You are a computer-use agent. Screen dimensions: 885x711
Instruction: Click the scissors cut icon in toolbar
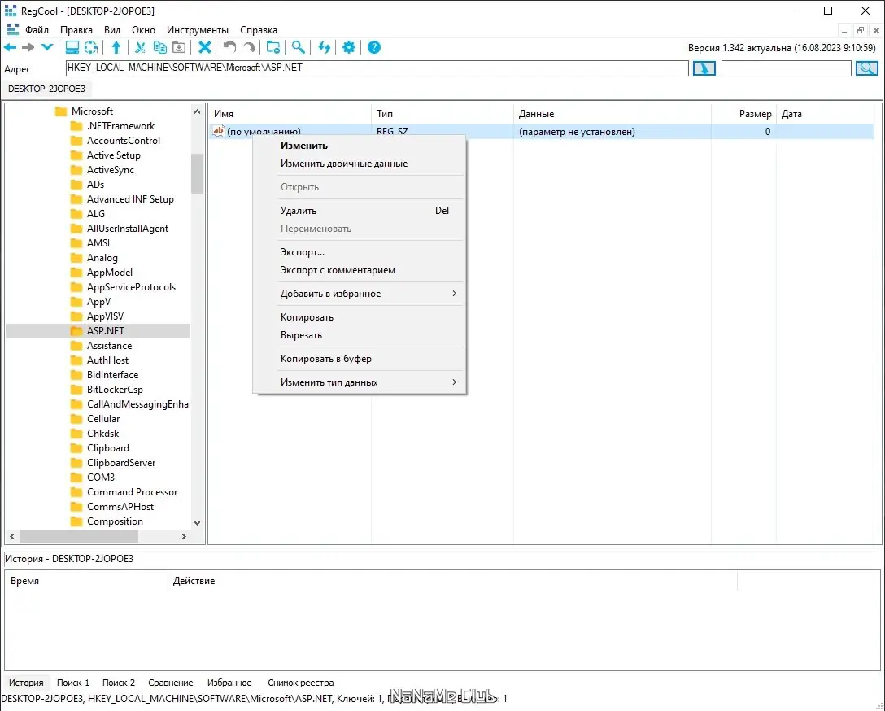[141, 48]
